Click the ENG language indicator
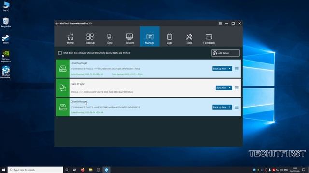309x173 pixels. click(x=286, y=170)
